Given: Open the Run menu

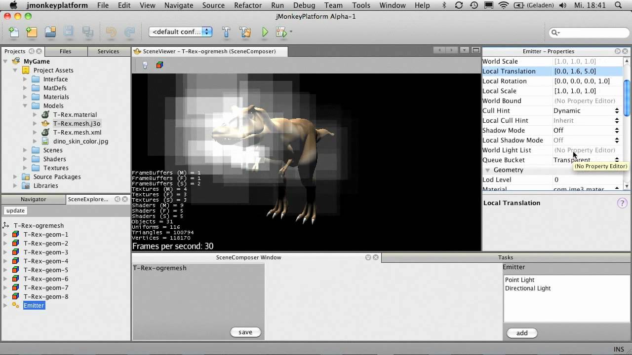Looking at the screenshot, I should coord(277,5).
